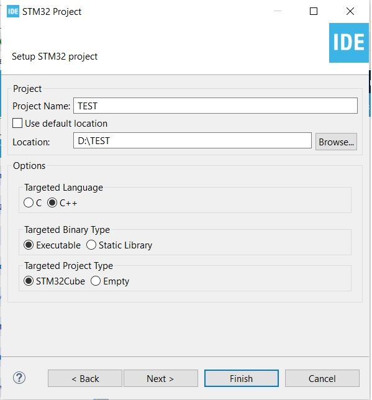The height and width of the screenshot is (400, 372).
Task: Click the large IDE logo banner
Action: tap(349, 43)
